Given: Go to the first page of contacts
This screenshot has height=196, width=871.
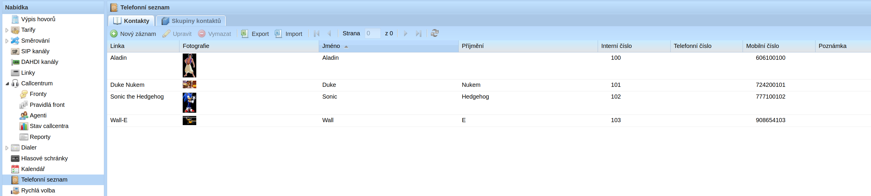Looking at the screenshot, I should coord(316,34).
